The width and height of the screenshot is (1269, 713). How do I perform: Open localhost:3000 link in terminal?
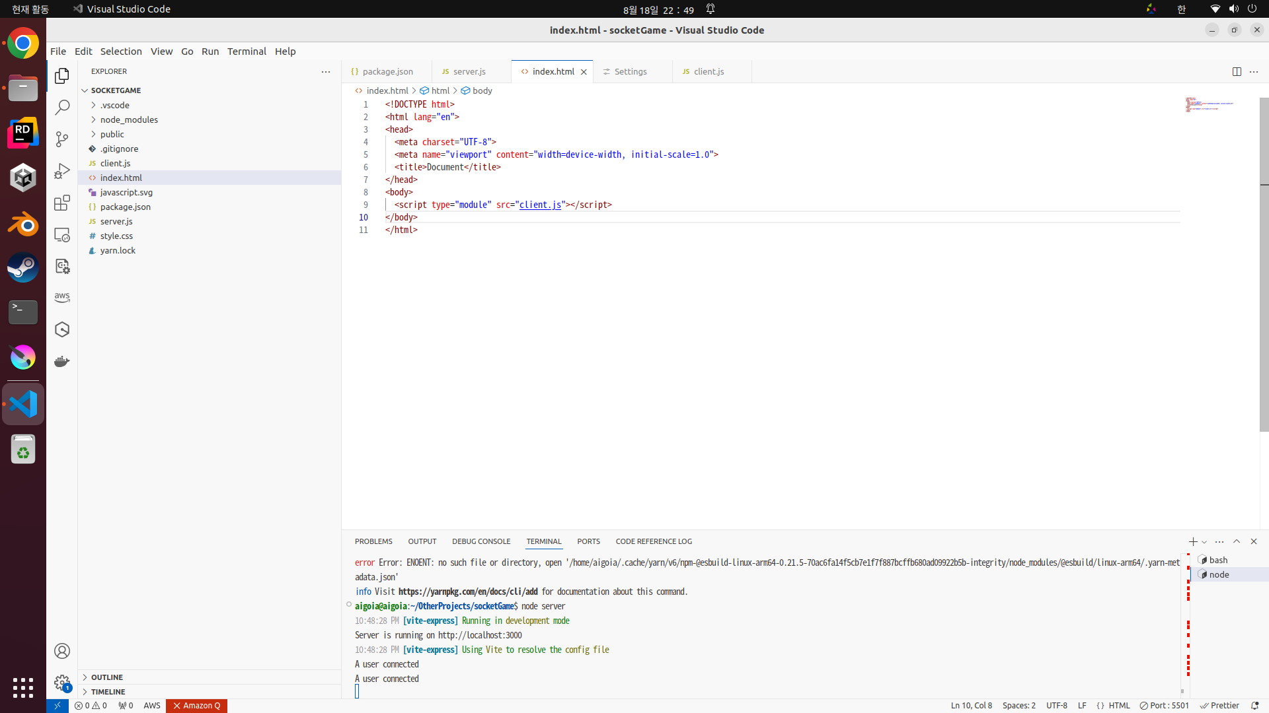480,636
